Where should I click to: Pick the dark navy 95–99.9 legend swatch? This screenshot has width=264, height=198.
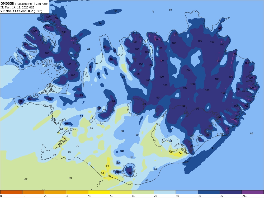[x=231, y=192]
